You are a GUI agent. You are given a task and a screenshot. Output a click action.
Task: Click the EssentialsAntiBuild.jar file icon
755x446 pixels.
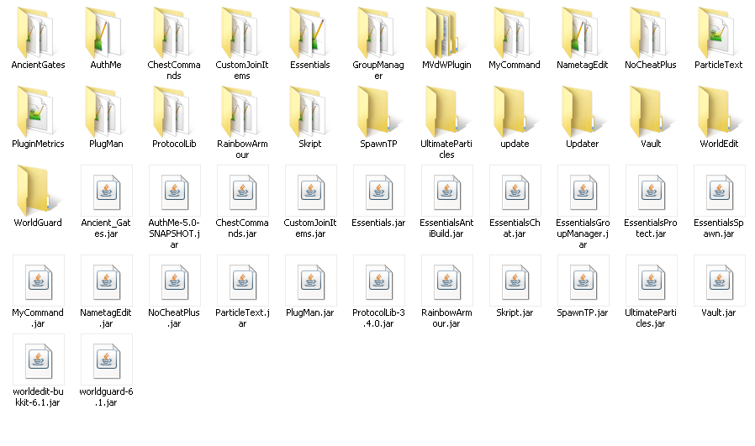click(446, 191)
